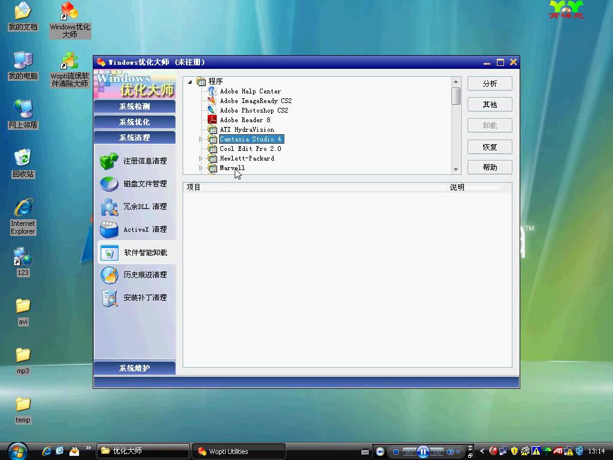Open 磁盘文件管理 disk file manager
Image resolution: width=613 pixels, height=460 pixels.
click(133, 183)
